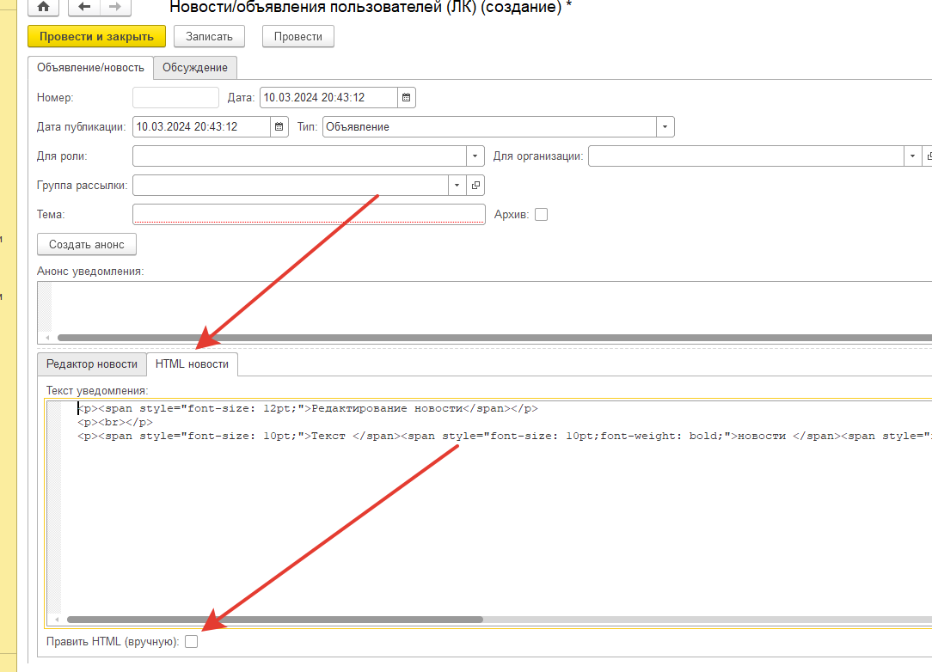Expand the Для роли dropdown
The height and width of the screenshot is (672, 932).
click(475, 156)
